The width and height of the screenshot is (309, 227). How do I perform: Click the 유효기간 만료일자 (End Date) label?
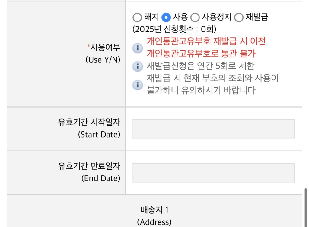coord(89,172)
